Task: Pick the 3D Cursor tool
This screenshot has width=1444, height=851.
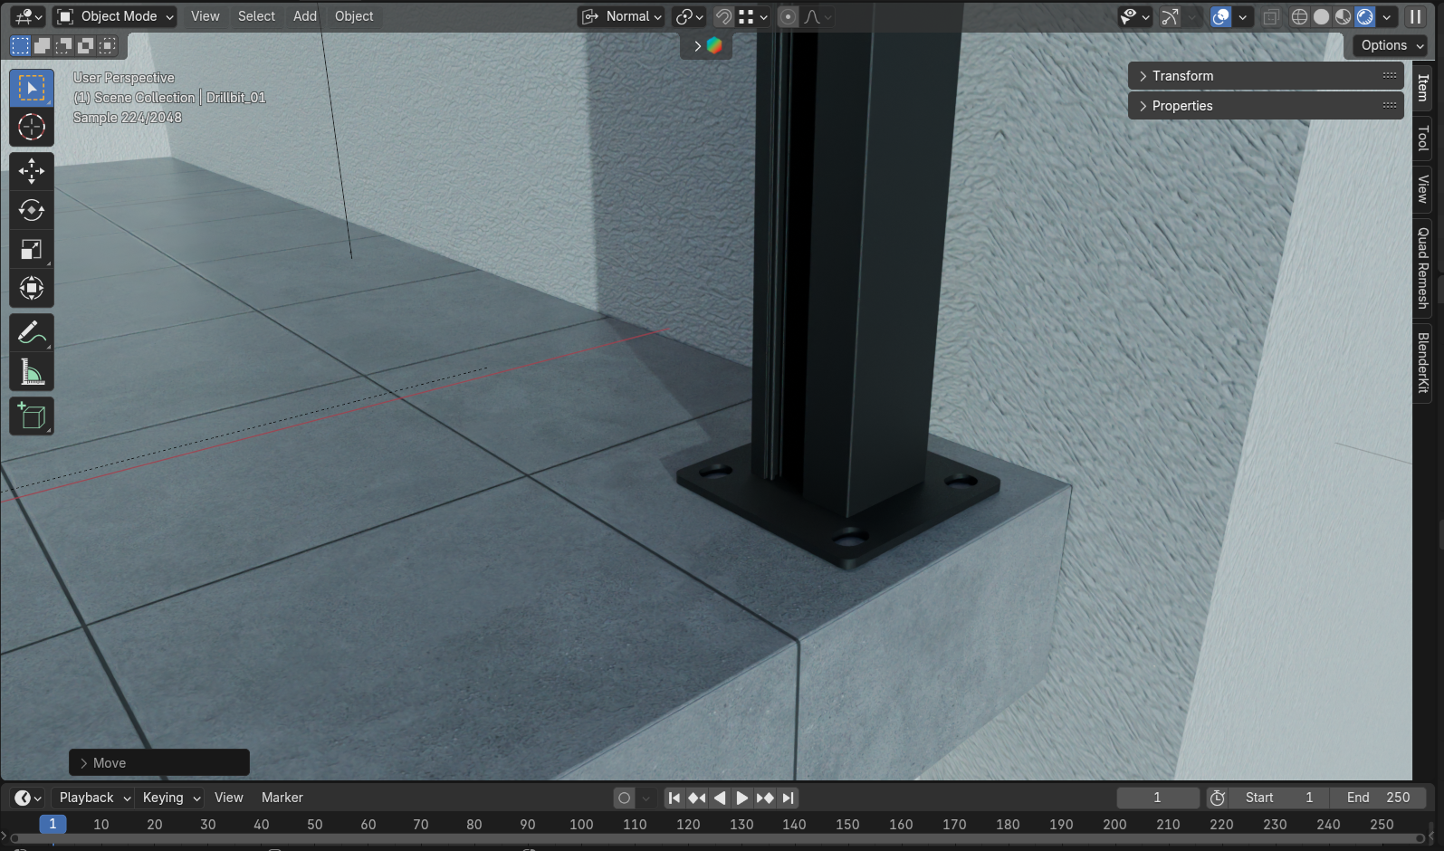Action: click(x=32, y=128)
